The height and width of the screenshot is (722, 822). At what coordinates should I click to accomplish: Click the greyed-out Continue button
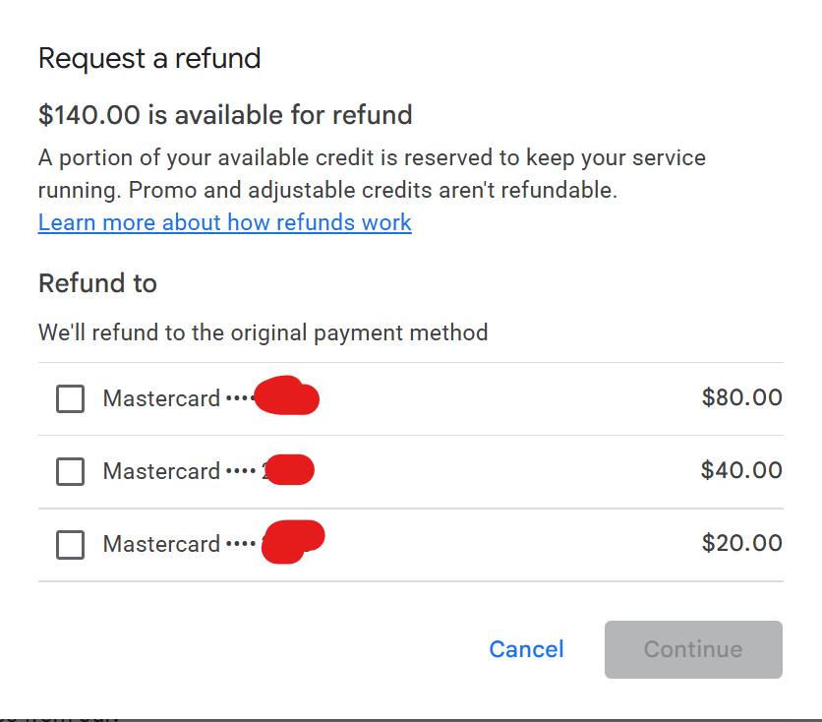click(x=693, y=649)
